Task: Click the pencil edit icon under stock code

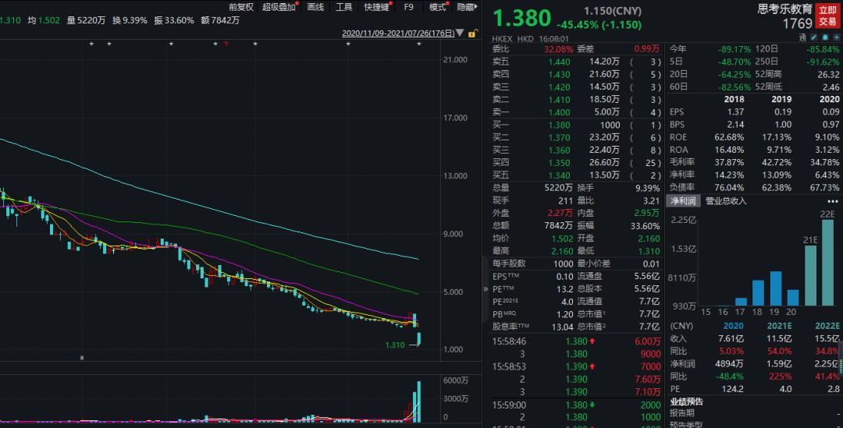Action: [x=814, y=37]
